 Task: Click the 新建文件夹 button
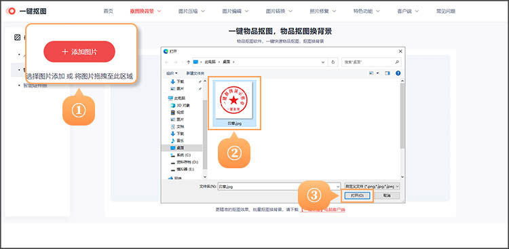(195, 73)
